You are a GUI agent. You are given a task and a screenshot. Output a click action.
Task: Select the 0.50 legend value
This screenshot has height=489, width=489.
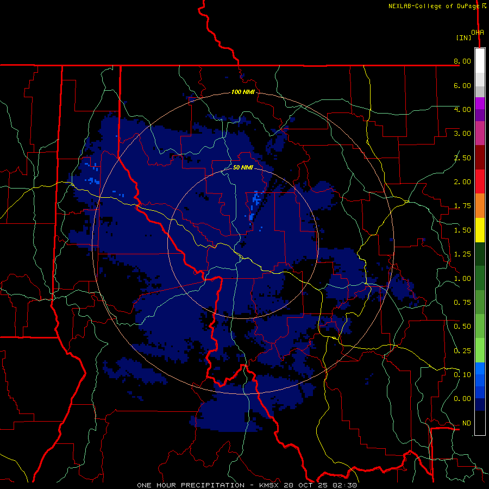(462, 327)
